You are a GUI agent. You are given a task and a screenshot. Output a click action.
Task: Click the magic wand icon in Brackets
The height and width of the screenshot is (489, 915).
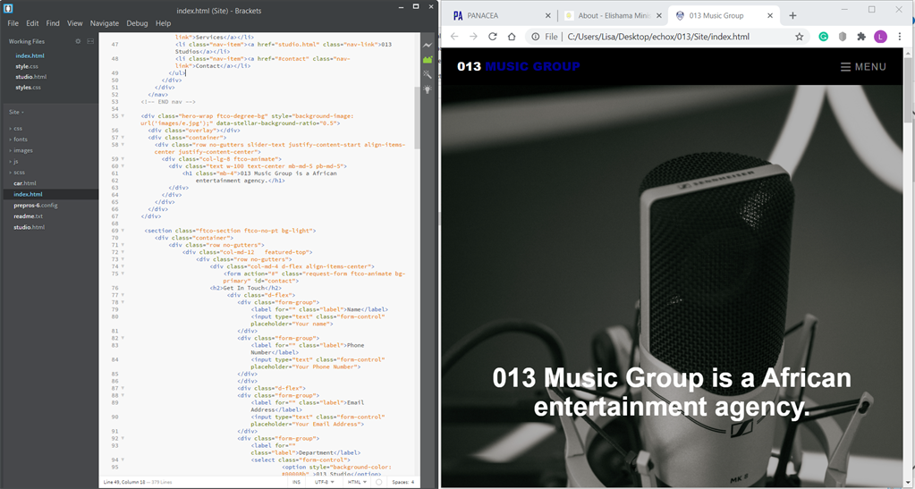[428, 74]
